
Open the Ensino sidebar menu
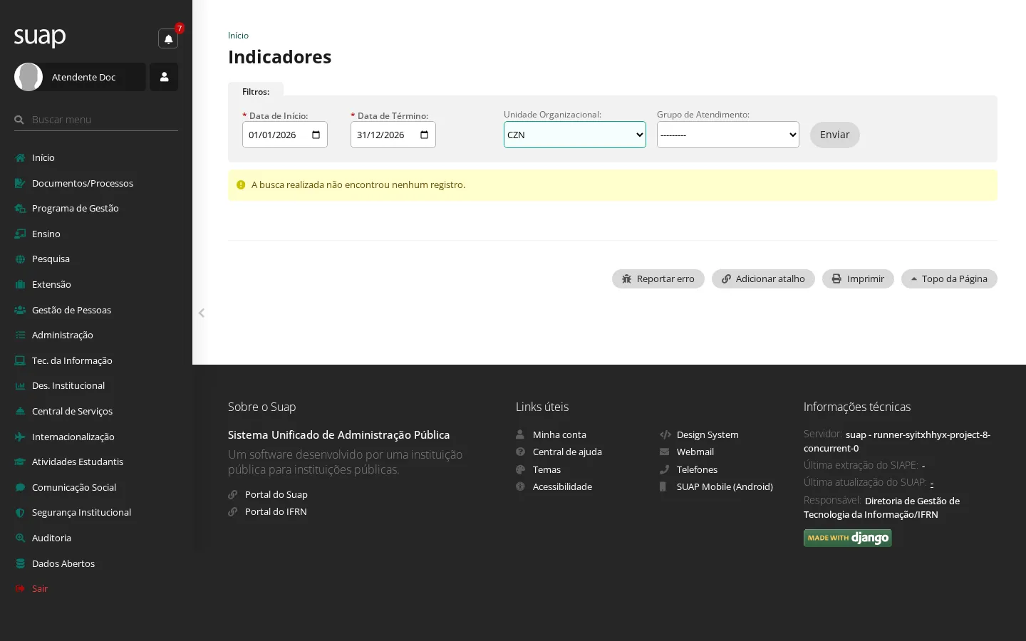coord(96,234)
